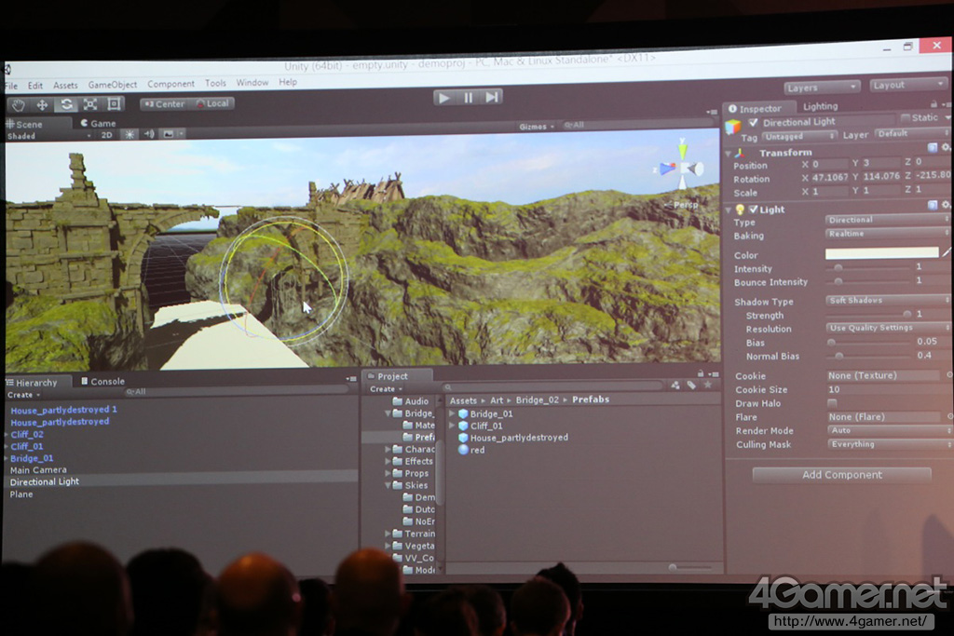954x636 pixels.
Task: Collapse the Transform component
Action: point(729,154)
